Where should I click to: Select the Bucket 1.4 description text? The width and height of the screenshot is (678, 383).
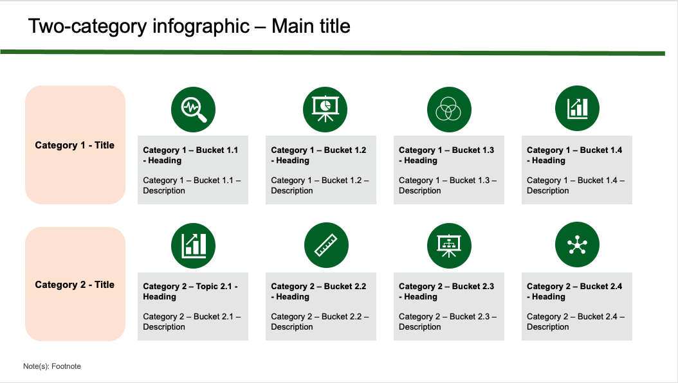point(576,186)
